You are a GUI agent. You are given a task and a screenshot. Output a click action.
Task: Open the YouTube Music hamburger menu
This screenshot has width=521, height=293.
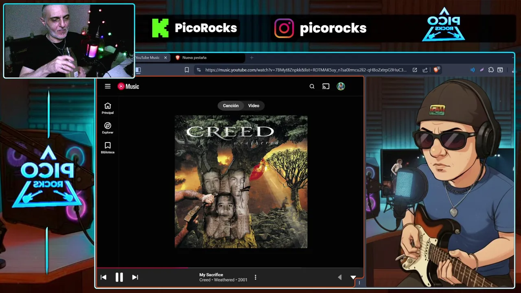(x=107, y=86)
